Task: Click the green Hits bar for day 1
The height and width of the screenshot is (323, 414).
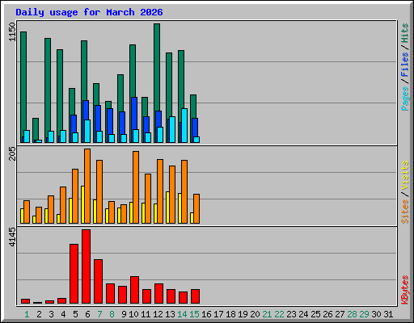Action: pyautogui.click(x=23, y=81)
